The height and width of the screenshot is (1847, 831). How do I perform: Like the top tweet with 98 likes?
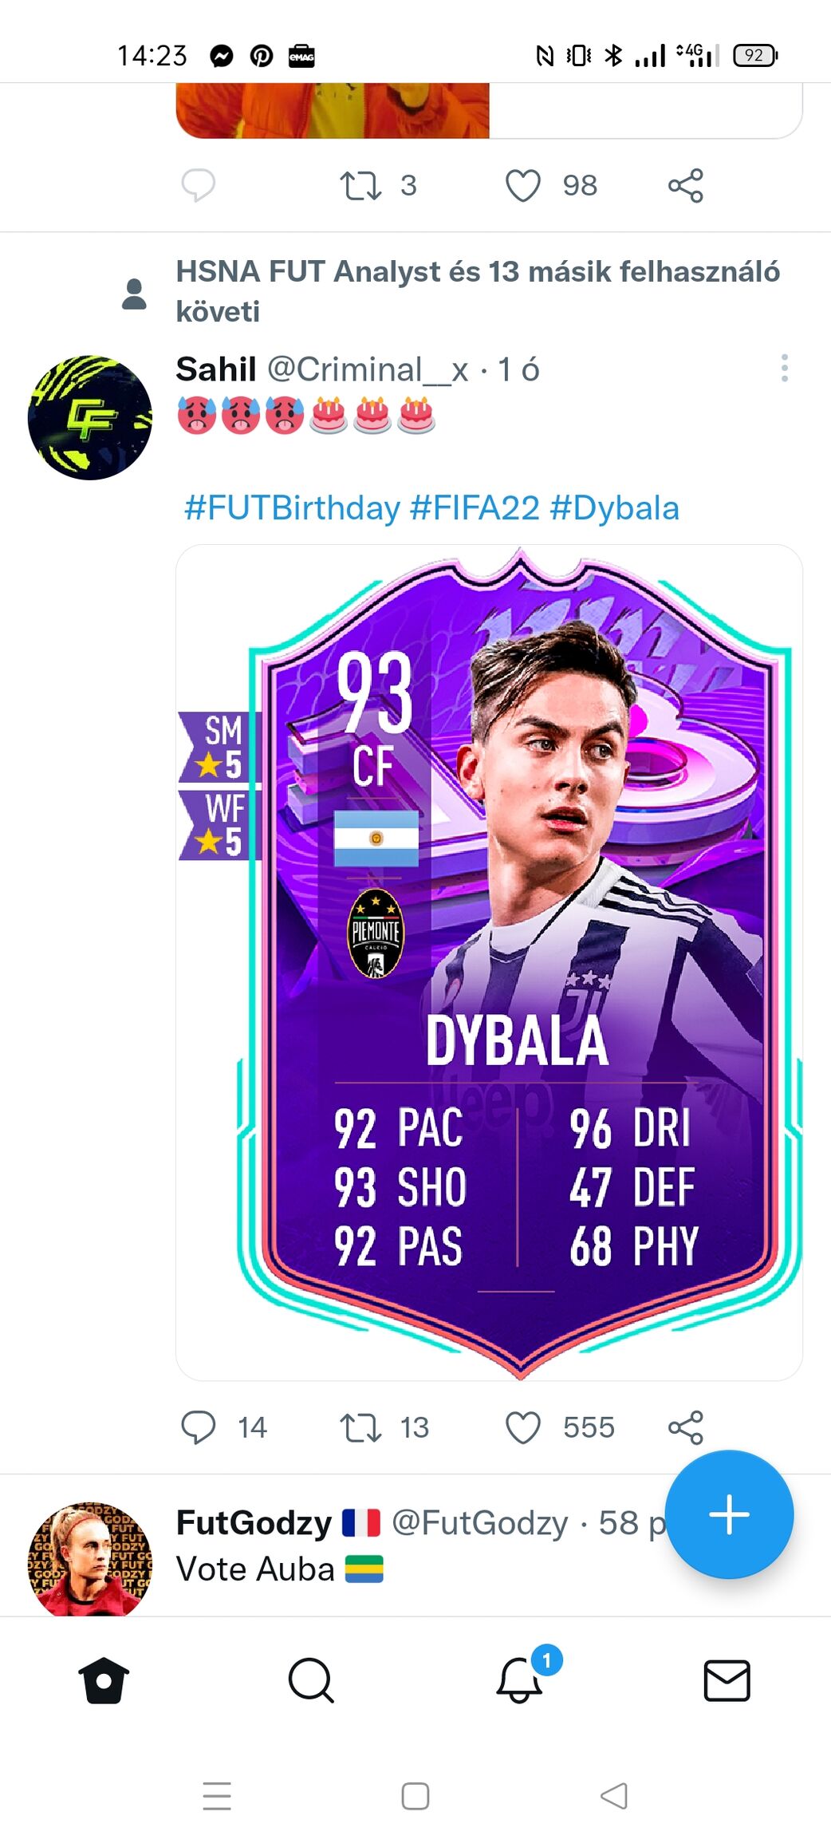coord(523,186)
